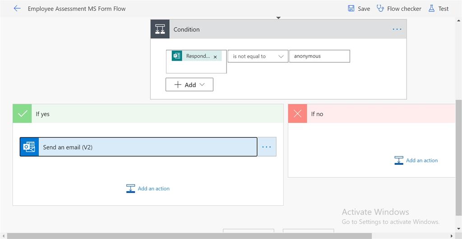Click the Save floppy disk icon

(351, 9)
